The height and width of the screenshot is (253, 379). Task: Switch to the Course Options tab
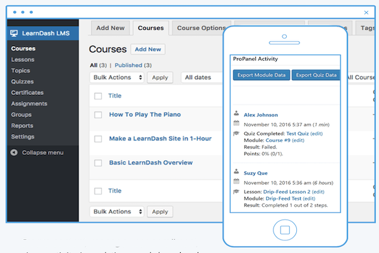coord(201,28)
